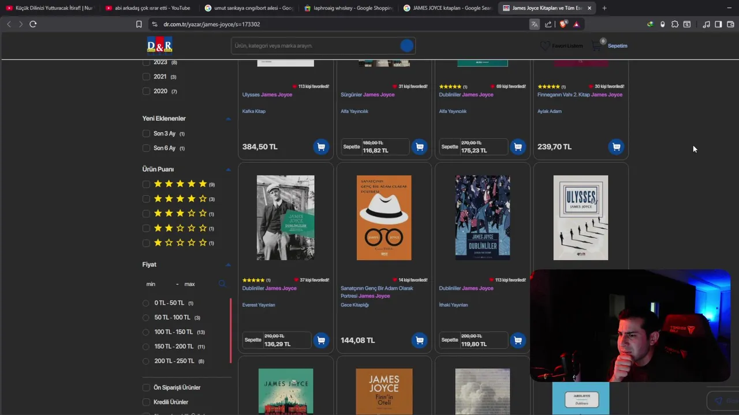Open İthaki Yayınları publisher link
739x415 pixels.
(453, 305)
